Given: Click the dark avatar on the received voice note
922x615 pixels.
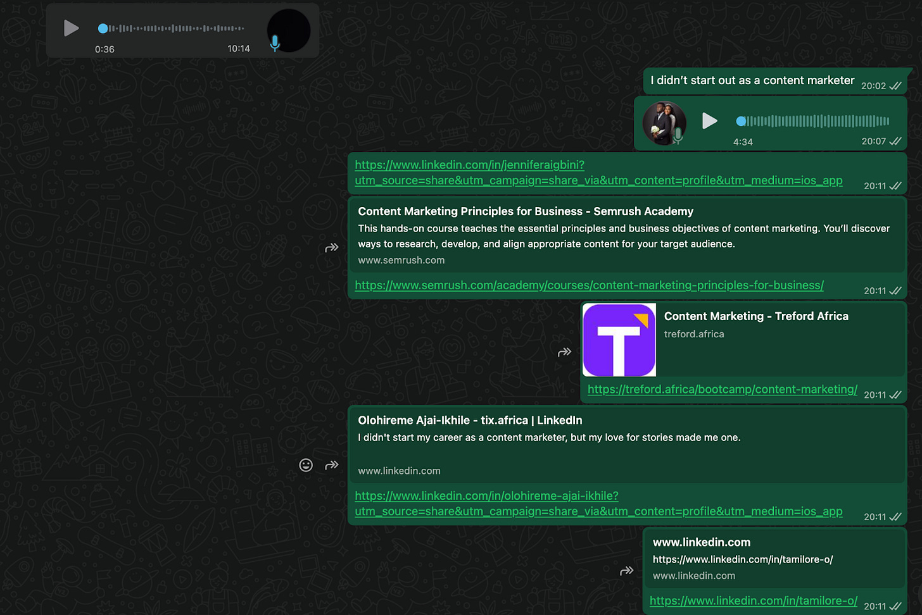Looking at the screenshot, I should 289,30.
